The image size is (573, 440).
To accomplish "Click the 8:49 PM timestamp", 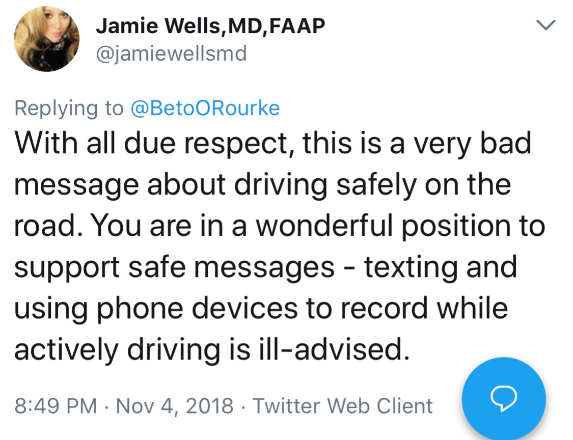I will 56,406.
